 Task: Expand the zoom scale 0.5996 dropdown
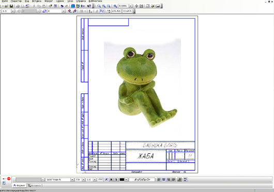tap(130, 6)
